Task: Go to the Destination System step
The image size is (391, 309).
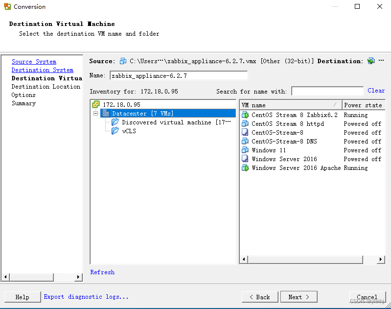Action: pos(43,70)
